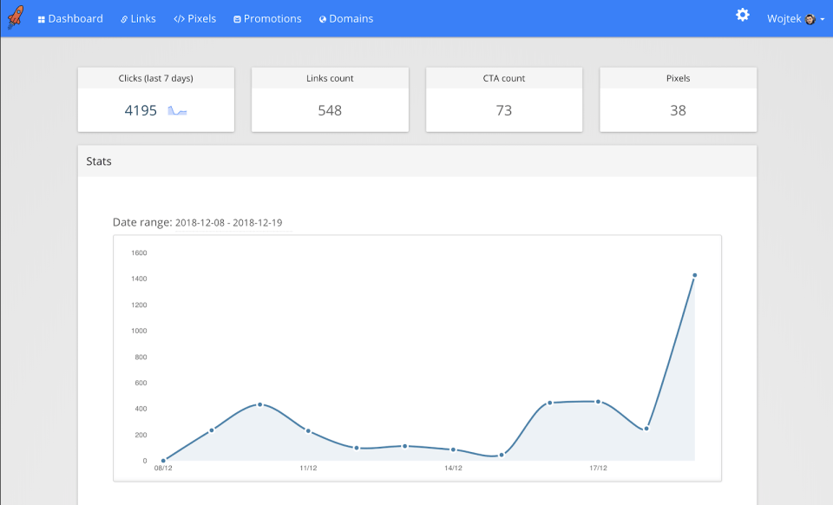833x505 pixels.
Task: Navigate to Promotions
Action: (267, 18)
